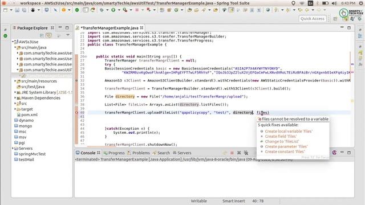The image size is (365, 205).
Task: Click the back navigation yellow arrow
Action: pos(307,10)
